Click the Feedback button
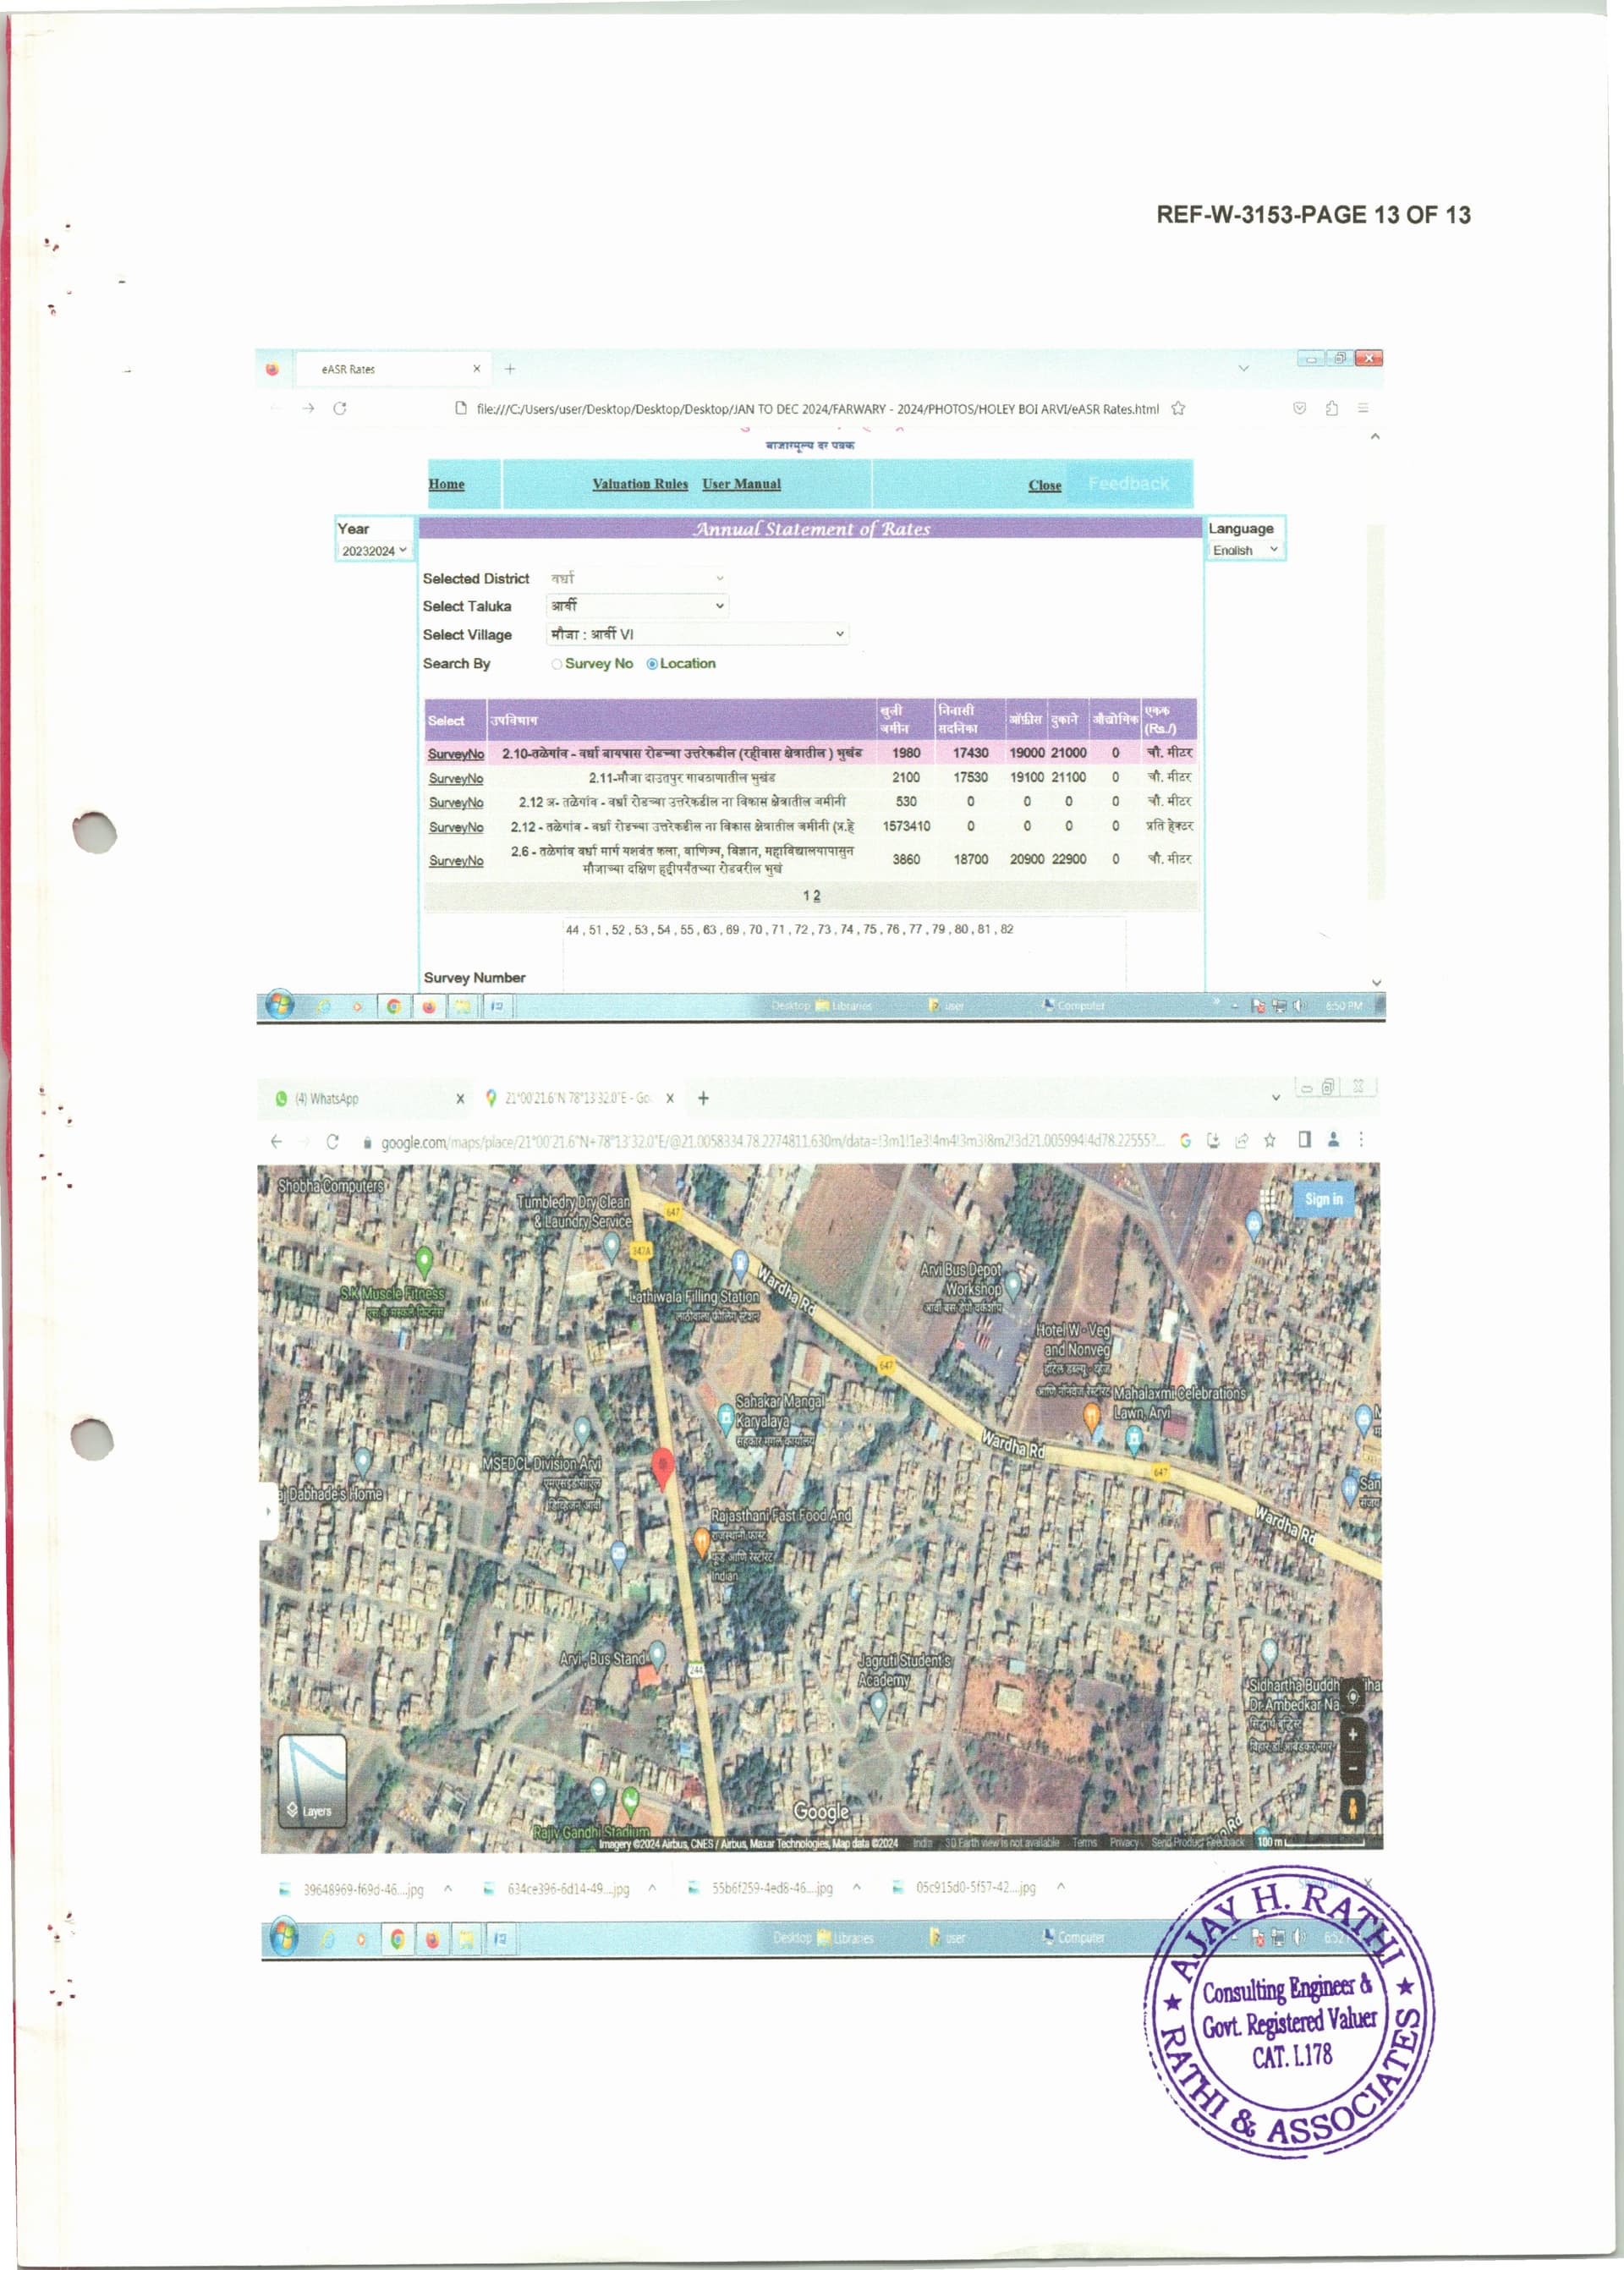Screen dimensions: 1624x2270 click(1128, 484)
